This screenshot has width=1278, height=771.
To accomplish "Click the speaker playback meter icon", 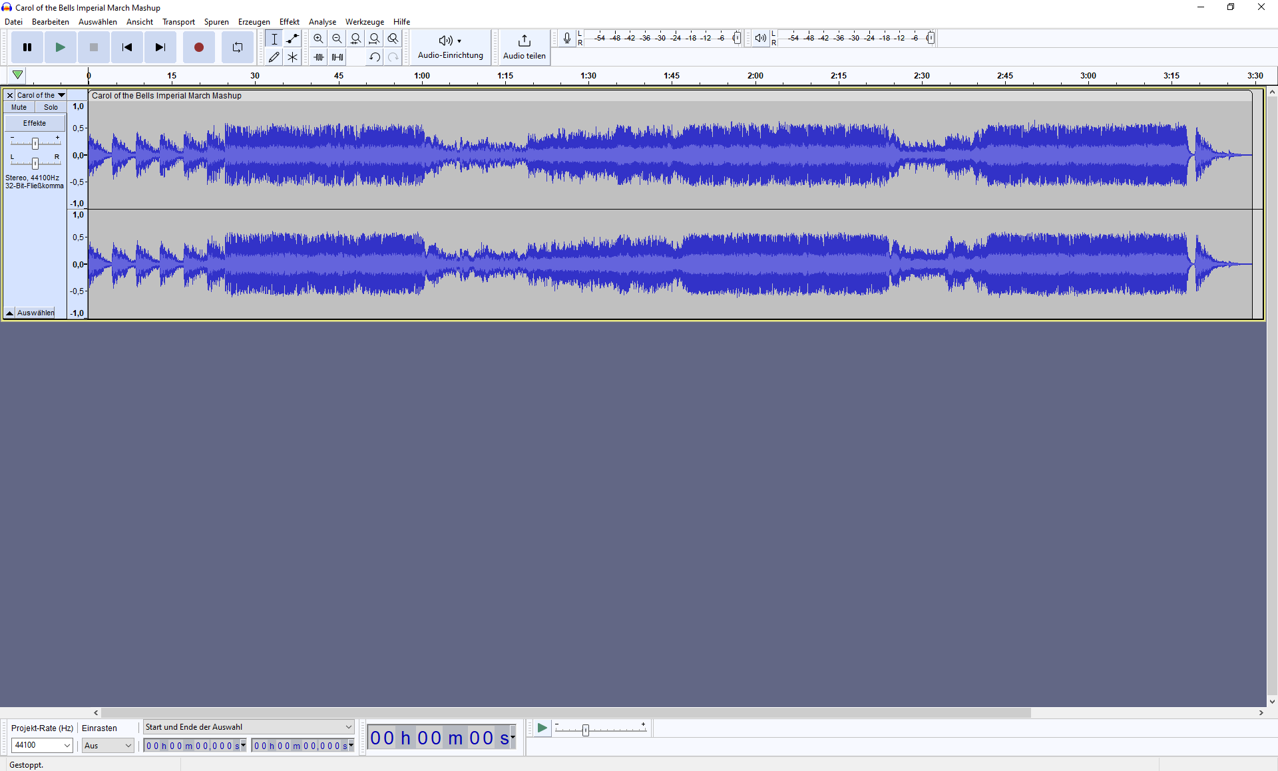I will click(x=760, y=39).
